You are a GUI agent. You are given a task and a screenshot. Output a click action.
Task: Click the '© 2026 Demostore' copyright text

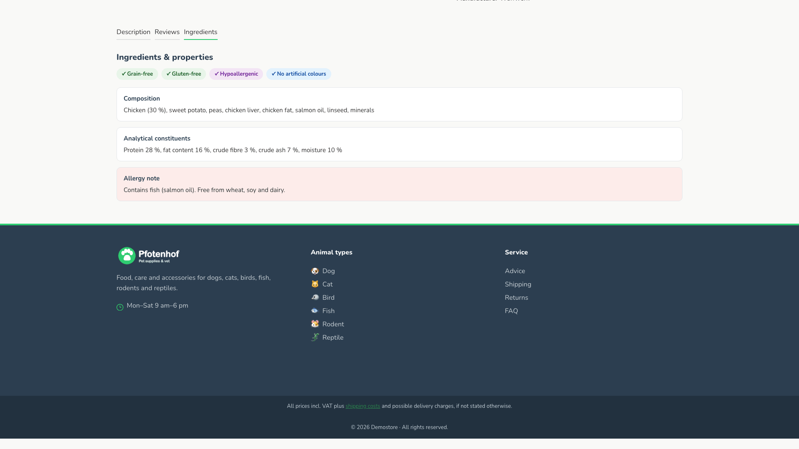pyautogui.click(x=399, y=427)
